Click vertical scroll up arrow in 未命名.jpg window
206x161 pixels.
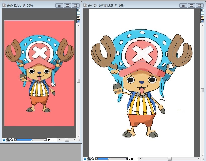tap(78, 25)
